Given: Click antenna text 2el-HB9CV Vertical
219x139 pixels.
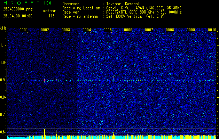Looking at the screenshot, I should coord(125,16).
